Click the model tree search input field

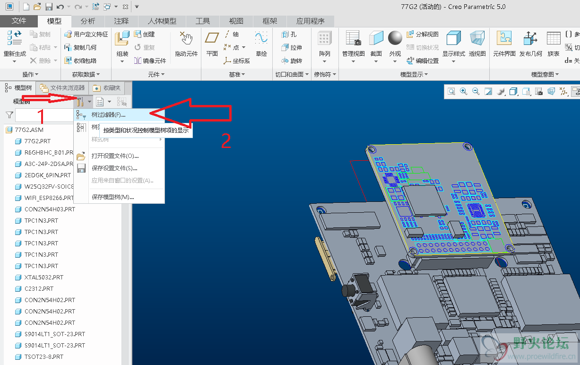(43, 115)
